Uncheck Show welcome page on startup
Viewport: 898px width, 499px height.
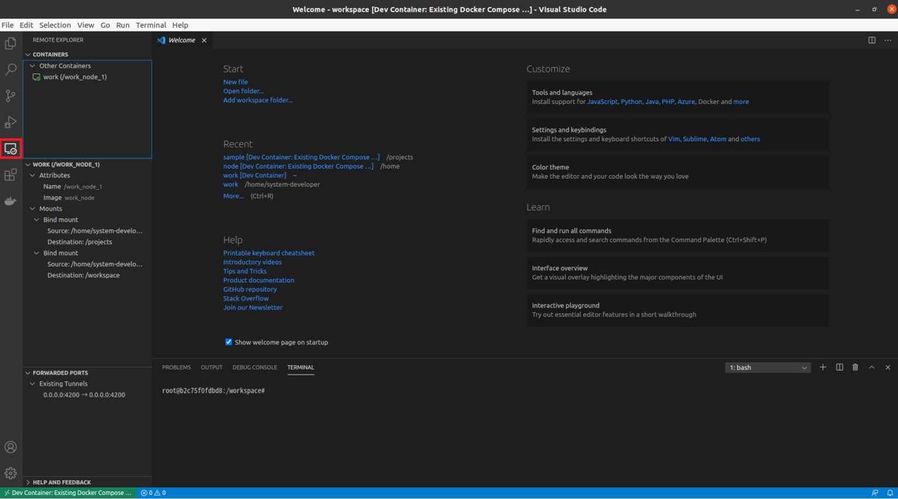point(228,341)
